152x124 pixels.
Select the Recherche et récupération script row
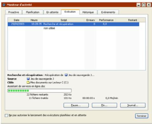(73, 24)
